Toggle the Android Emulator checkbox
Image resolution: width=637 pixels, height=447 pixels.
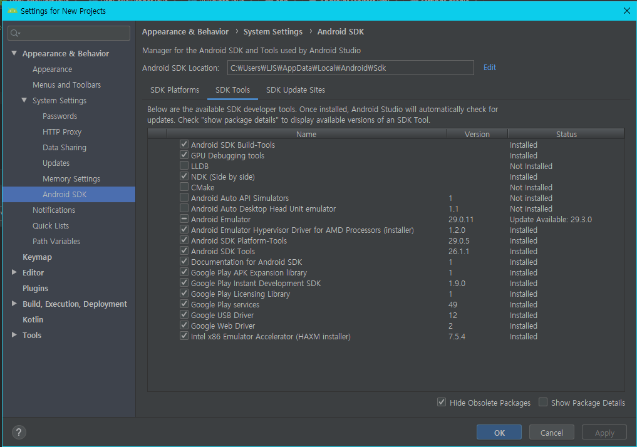(x=184, y=219)
